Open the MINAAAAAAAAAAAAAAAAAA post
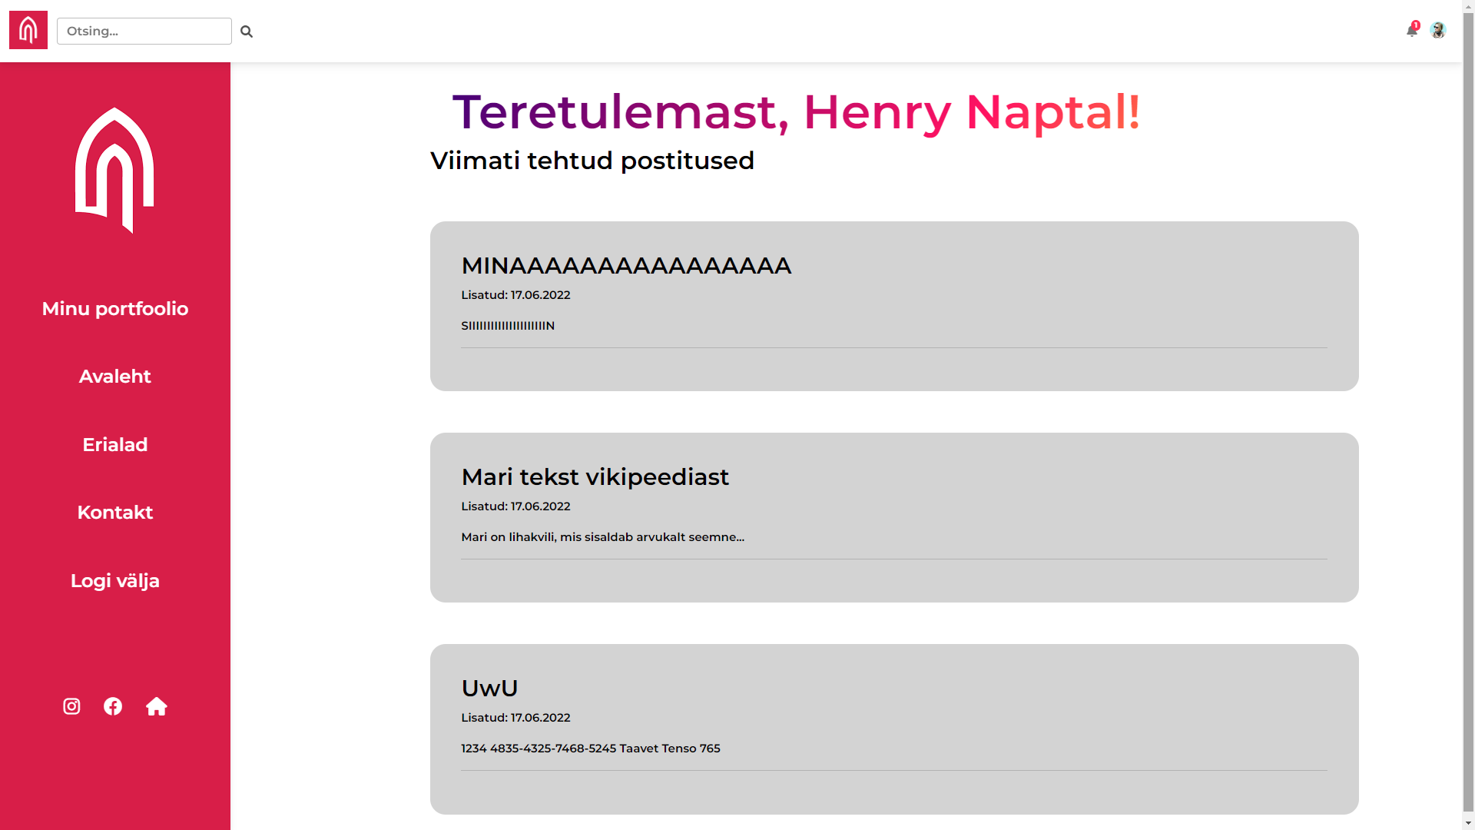The image size is (1475, 830). pyautogui.click(x=625, y=266)
